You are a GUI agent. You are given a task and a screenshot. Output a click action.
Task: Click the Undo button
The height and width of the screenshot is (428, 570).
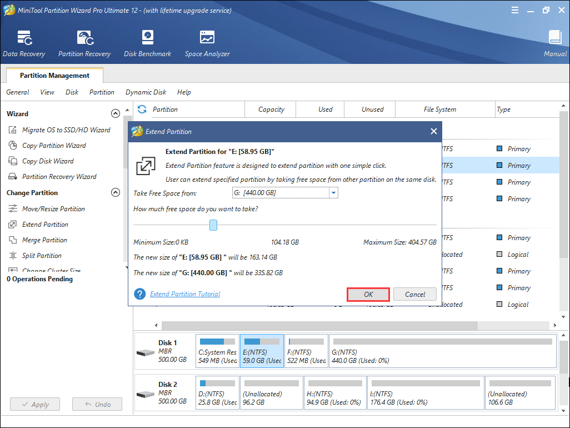pyautogui.click(x=97, y=404)
